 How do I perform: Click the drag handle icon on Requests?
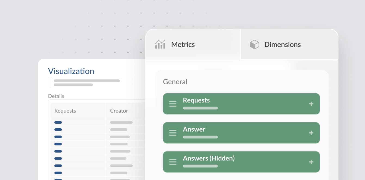pos(173,104)
